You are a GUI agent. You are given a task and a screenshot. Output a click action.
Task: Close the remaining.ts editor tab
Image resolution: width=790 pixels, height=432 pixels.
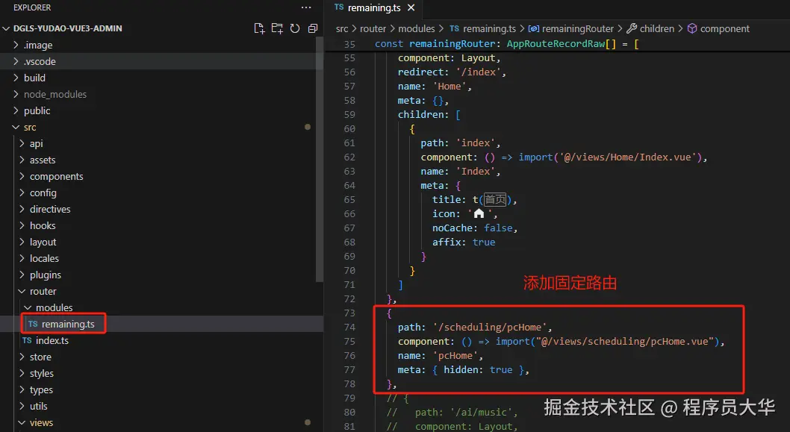(411, 7)
